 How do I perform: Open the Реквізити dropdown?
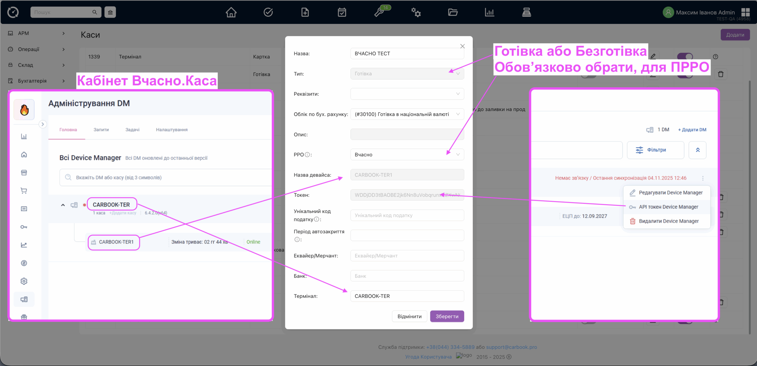[x=407, y=94]
